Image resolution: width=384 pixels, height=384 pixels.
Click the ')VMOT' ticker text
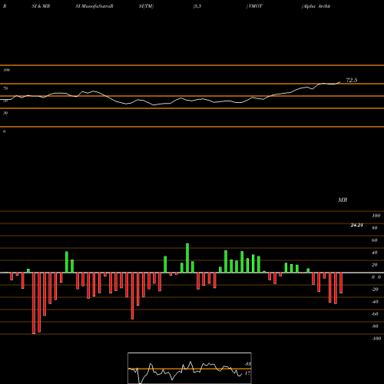click(x=254, y=6)
